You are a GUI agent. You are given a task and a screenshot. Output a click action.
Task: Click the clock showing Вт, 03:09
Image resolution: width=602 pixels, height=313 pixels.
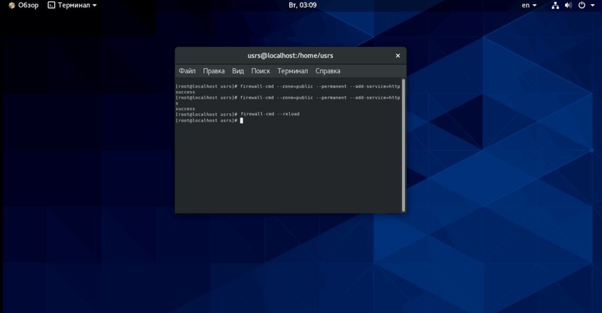[x=303, y=5]
